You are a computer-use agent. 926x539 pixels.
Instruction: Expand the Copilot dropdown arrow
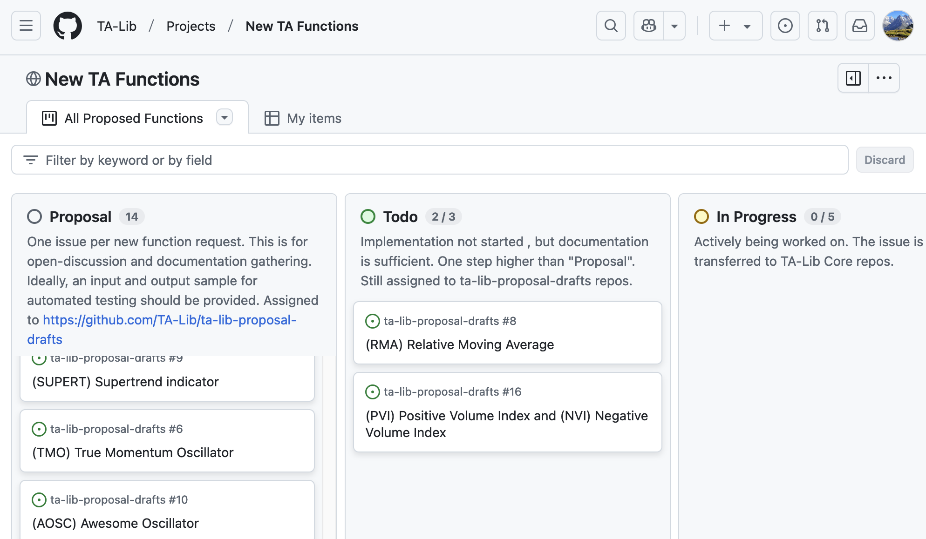674,26
